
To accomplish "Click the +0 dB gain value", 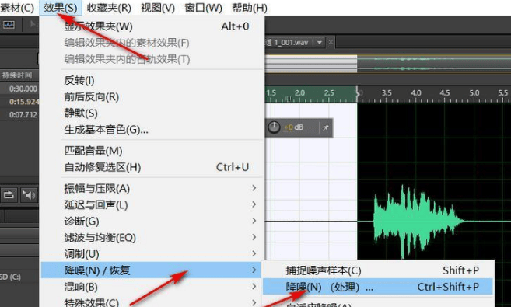I will pos(294,127).
